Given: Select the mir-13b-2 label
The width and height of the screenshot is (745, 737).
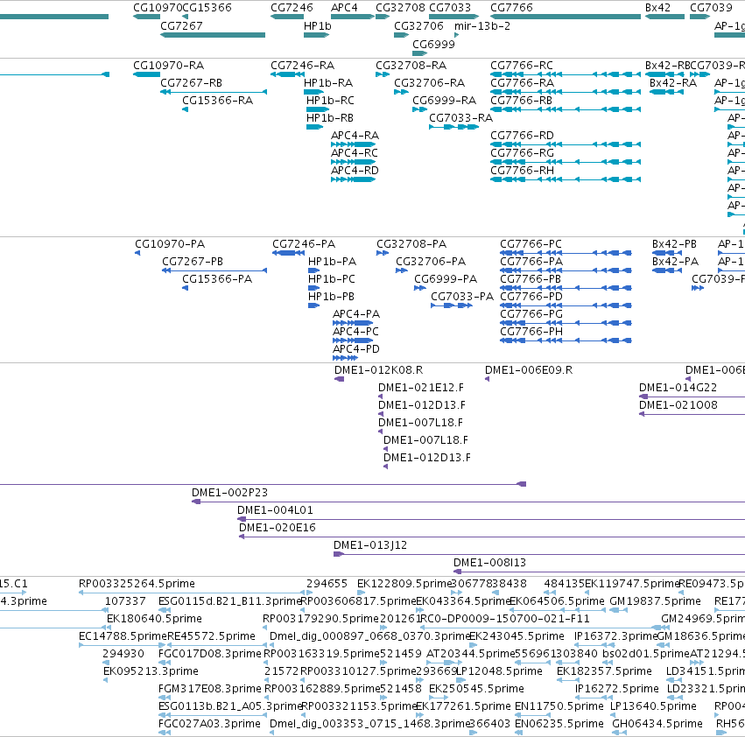Looking at the screenshot, I should tap(482, 25).
